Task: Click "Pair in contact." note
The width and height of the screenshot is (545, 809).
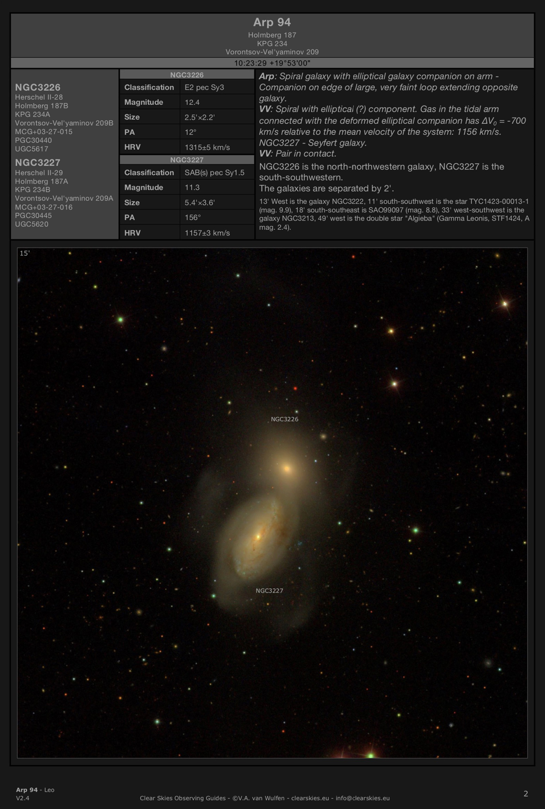Action: pos(306,154)
